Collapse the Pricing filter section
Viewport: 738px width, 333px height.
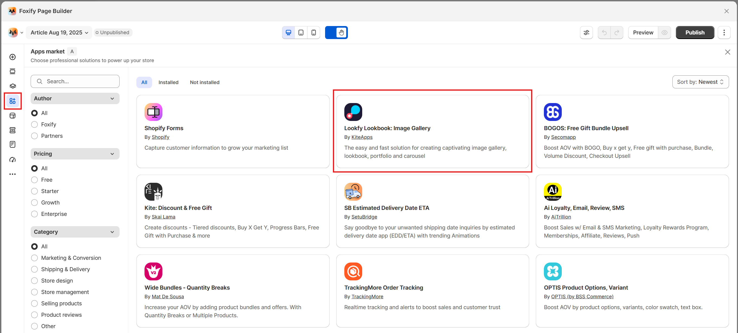click(x=75, y=154)
